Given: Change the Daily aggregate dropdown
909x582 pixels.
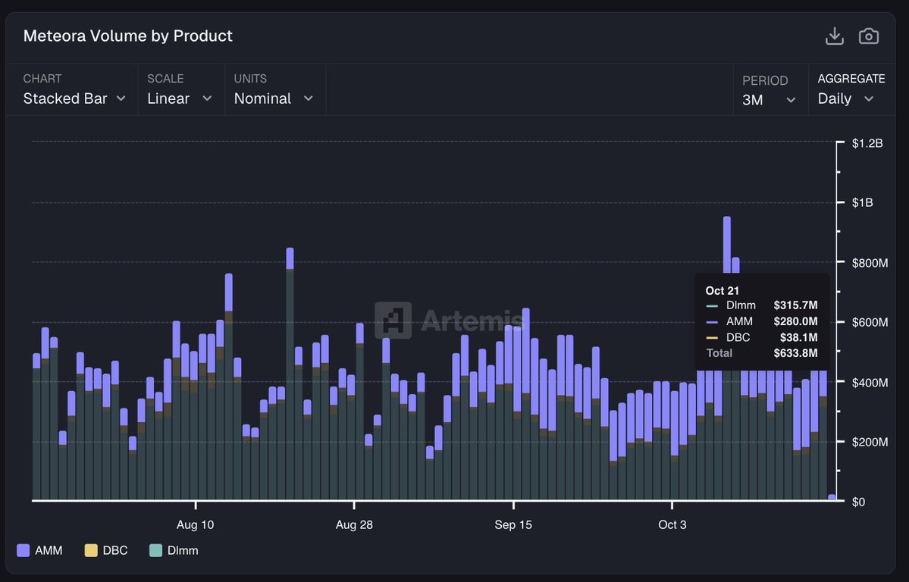Looking at the screenshot, I should (845, 99).
